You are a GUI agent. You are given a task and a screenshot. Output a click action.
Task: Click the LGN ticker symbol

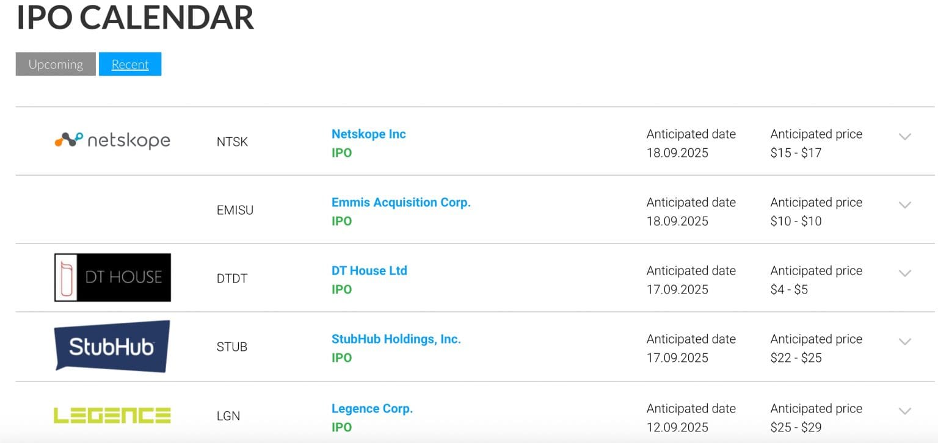coord(227,416)
